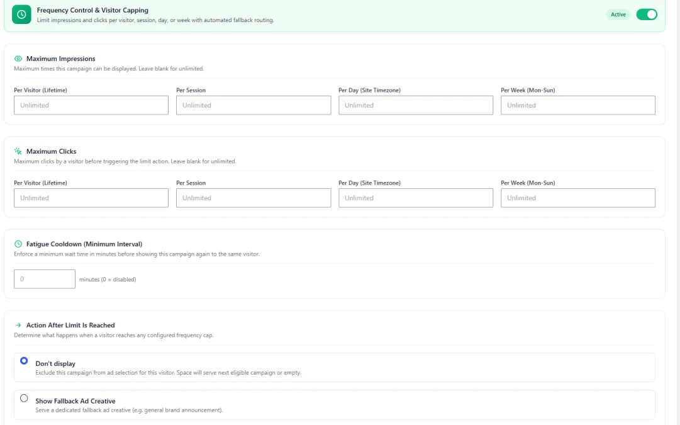Focus the clicks Per Week (Mon-Sun) field

[x=577, y=198]
